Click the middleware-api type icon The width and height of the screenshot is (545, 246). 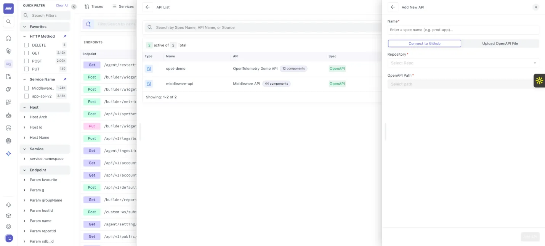coord(149,84)
